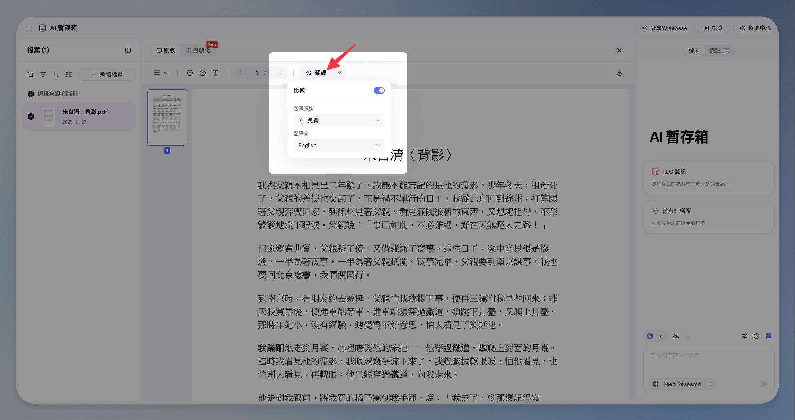The width and height of the screenshot is (795, 420).
Task: Toggle the 選擇來源 (全部) checkbox
Action: point(31,94)
